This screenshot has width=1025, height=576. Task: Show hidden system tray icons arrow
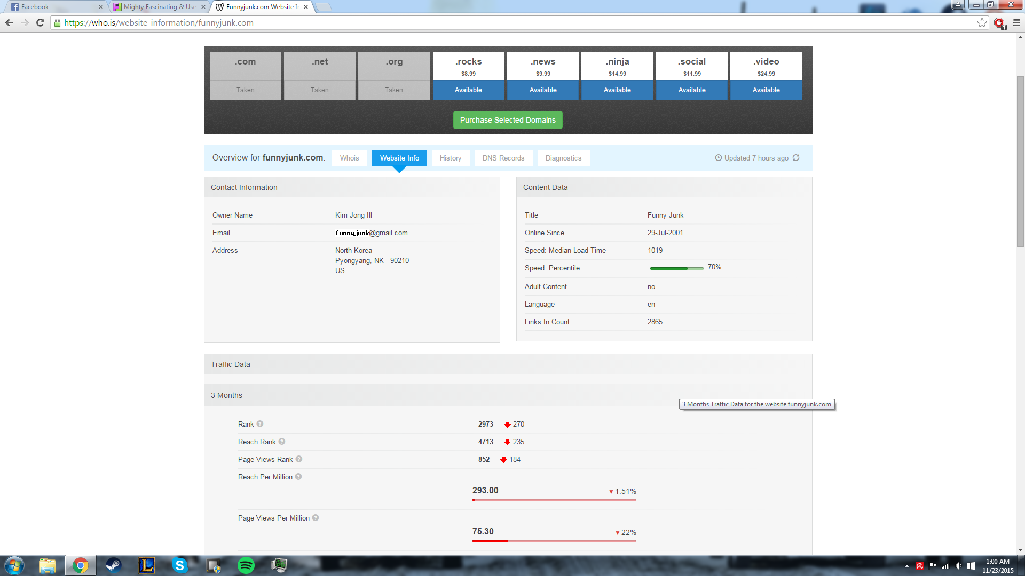(906, 566)
